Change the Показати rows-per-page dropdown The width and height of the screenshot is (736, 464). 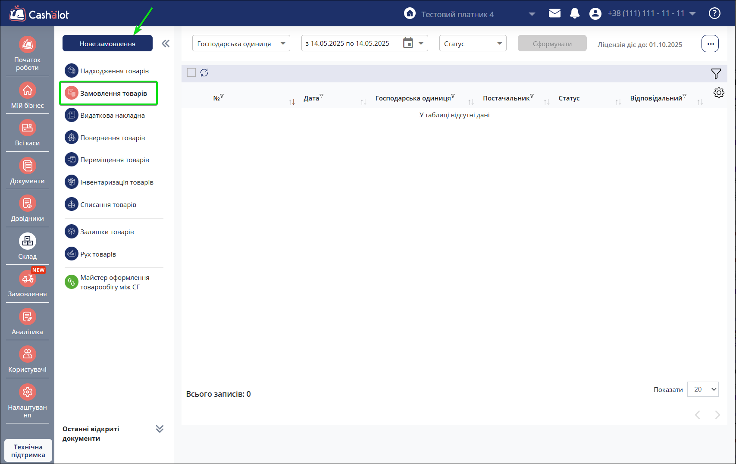point(703,389)
